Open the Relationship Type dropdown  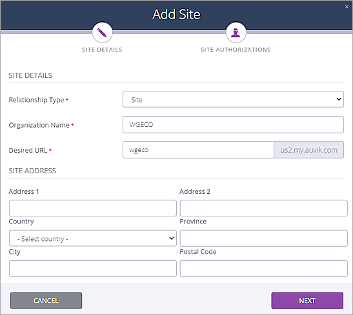[x=233, y=99]
